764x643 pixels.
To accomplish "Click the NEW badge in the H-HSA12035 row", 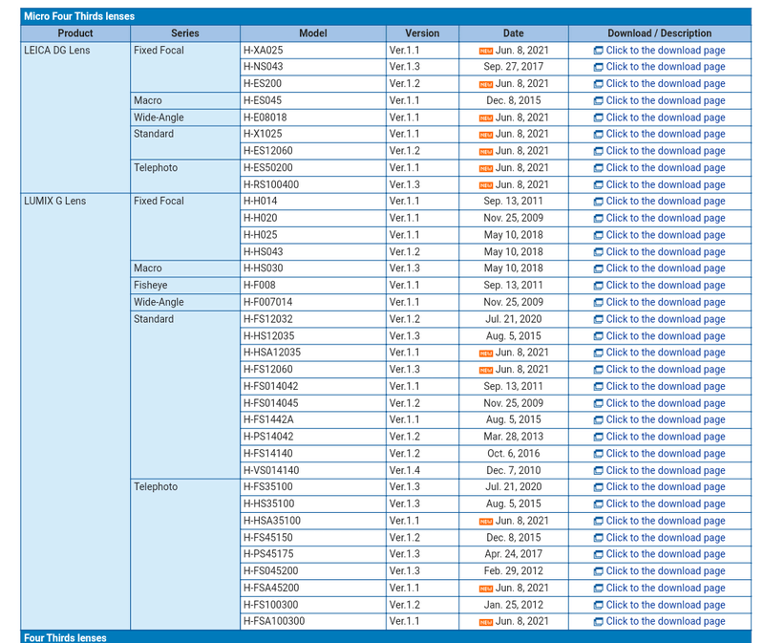I will coord(486,353).
